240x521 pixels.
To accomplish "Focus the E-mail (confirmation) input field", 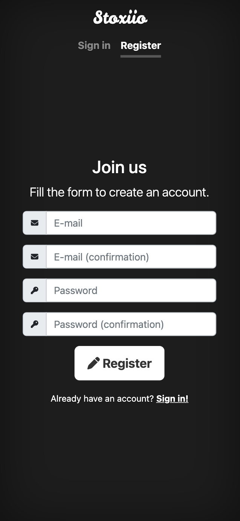I will coord(131,257).
